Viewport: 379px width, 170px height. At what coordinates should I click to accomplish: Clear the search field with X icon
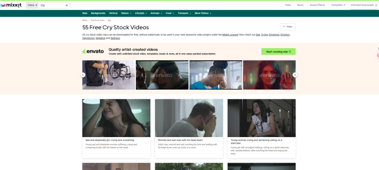pyautogui.click(x=67, y=5)
